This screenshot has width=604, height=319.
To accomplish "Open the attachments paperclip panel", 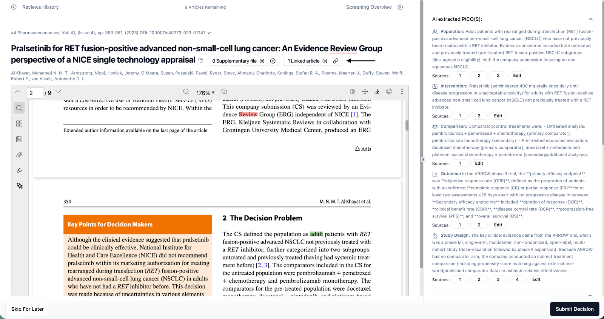I will [19, 155].
